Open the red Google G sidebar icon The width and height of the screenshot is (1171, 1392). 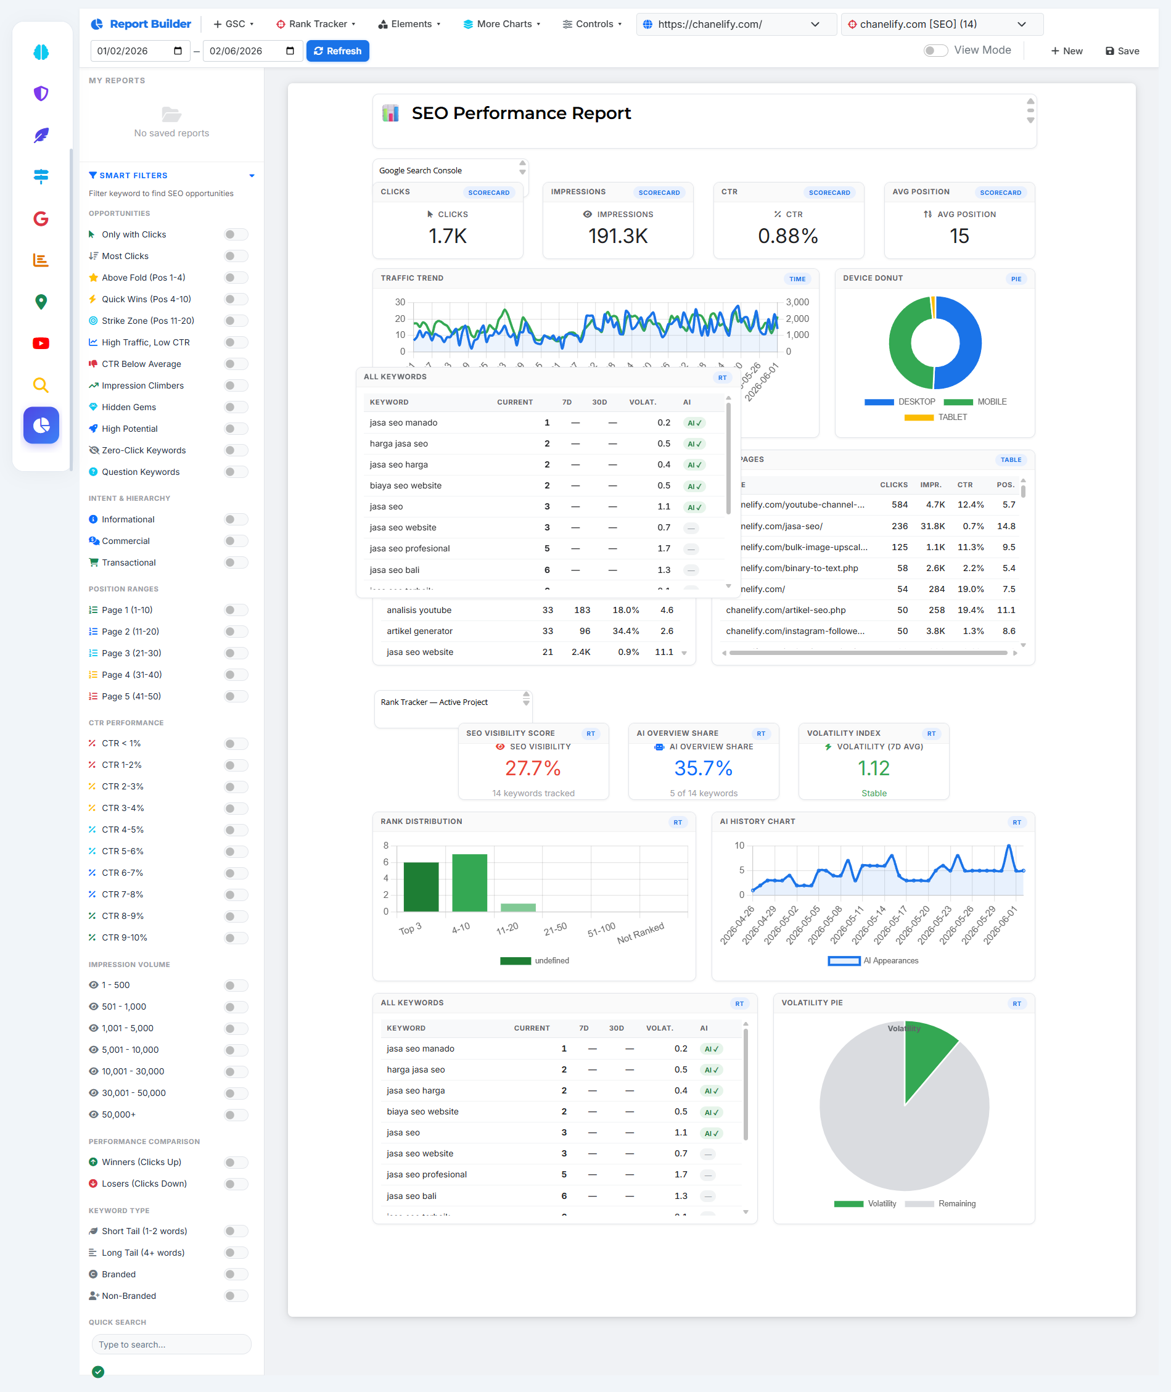[41, 218]
